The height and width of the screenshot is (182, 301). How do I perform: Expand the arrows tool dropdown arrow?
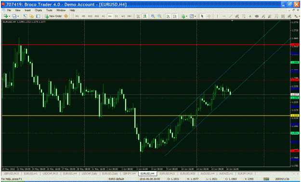299,16
